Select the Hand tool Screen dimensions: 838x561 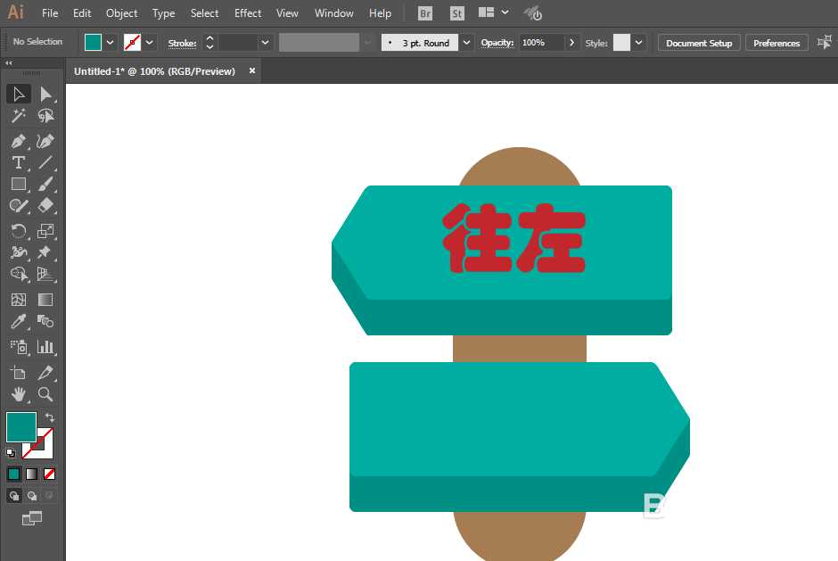tap(18, 394)
